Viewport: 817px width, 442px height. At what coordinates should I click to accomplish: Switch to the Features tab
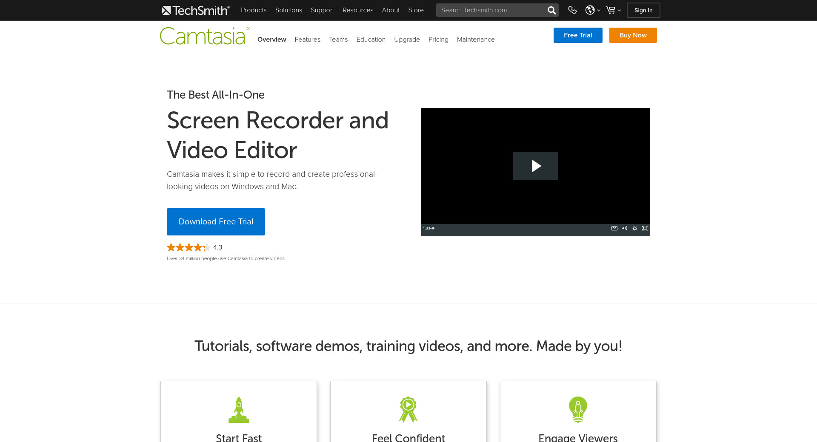click(307, 40)
